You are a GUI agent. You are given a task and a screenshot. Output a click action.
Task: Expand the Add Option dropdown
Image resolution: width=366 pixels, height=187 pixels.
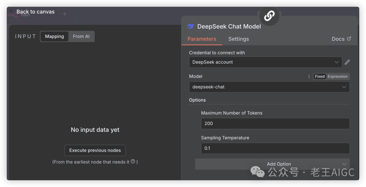pyautogui.click(x=272, y=164)
